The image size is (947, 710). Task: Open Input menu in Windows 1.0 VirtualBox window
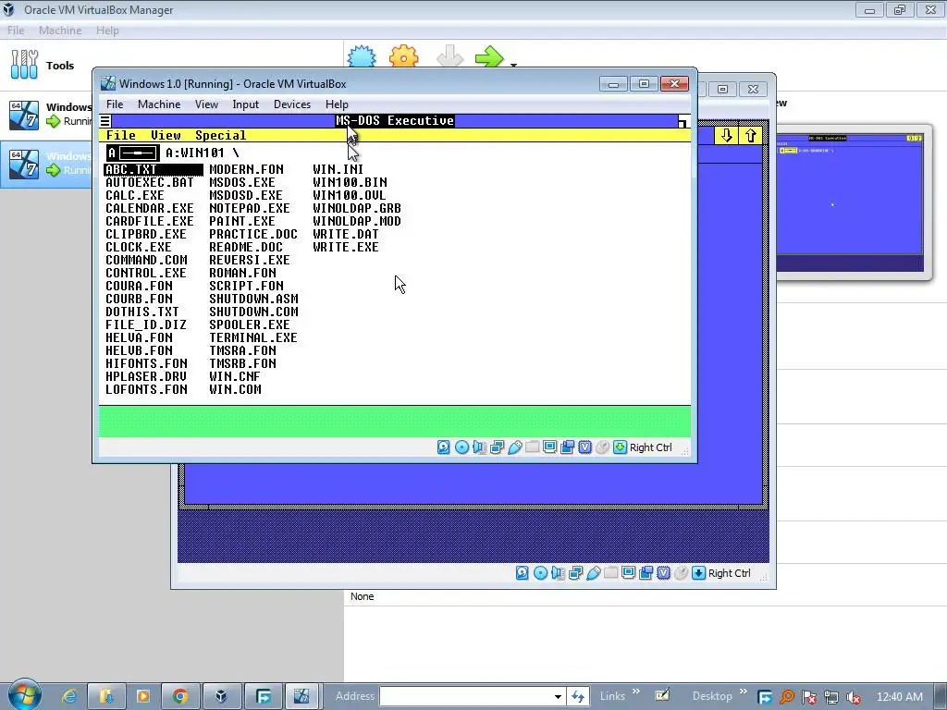(x=245, y=104)
